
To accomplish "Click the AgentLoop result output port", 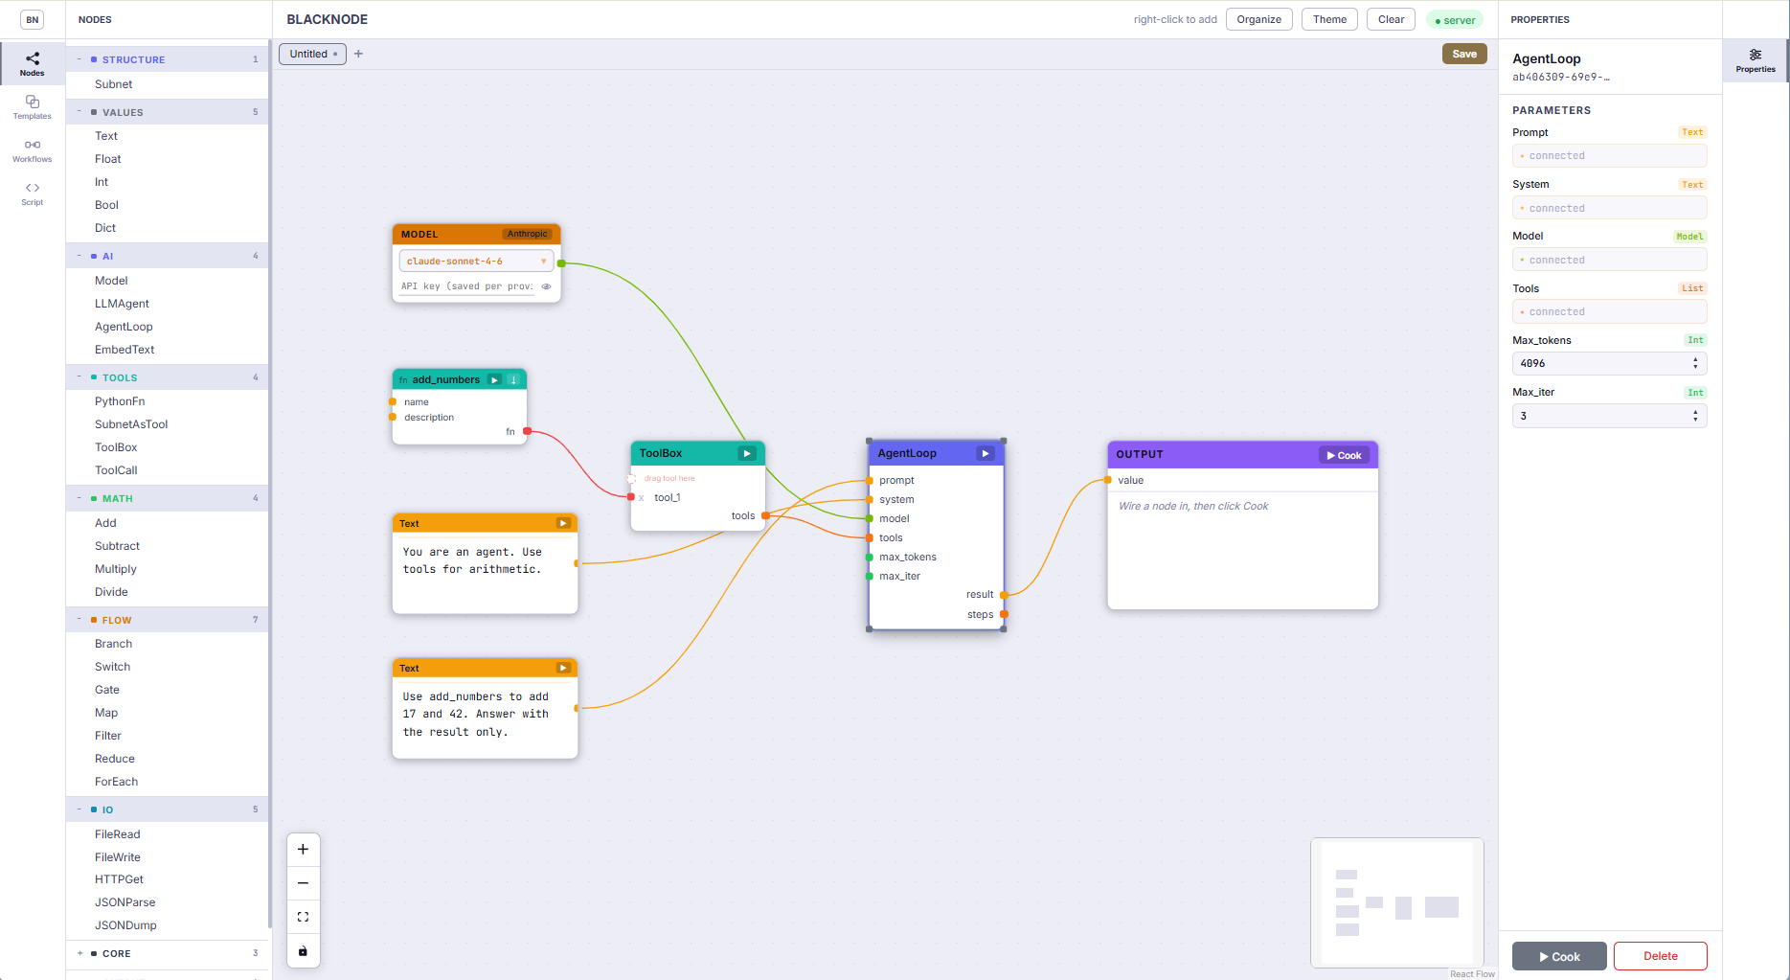I will tap(1004, 595).
